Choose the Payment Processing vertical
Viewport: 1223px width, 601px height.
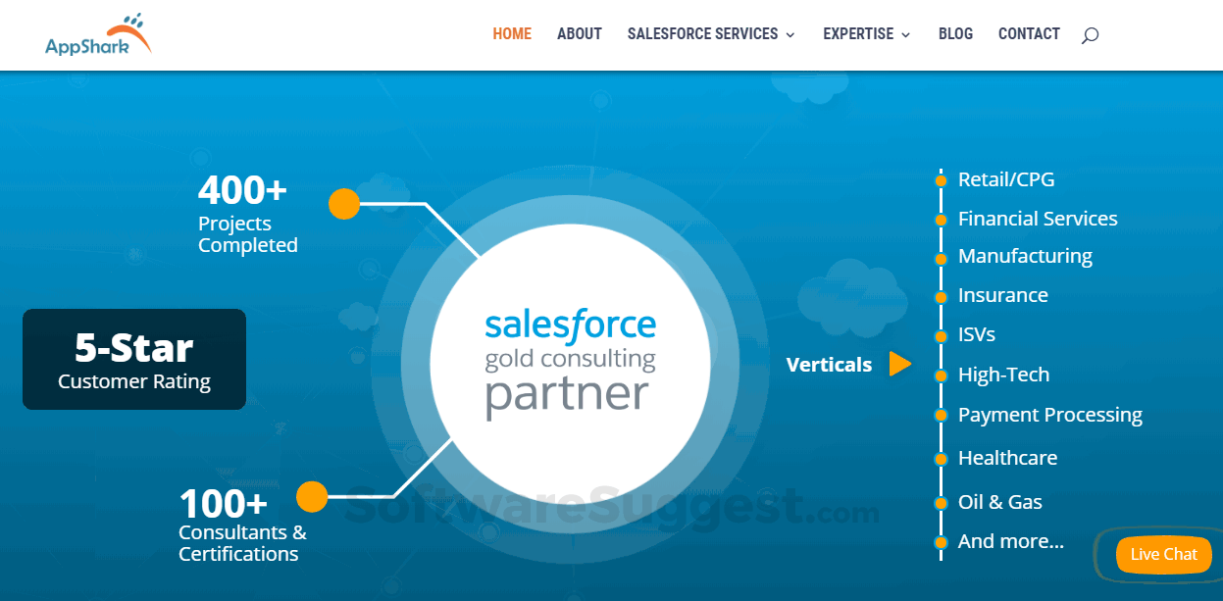(1050, 415)
